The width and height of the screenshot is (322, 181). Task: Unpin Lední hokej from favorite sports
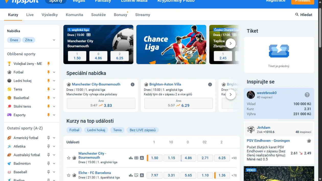[48, 81]
